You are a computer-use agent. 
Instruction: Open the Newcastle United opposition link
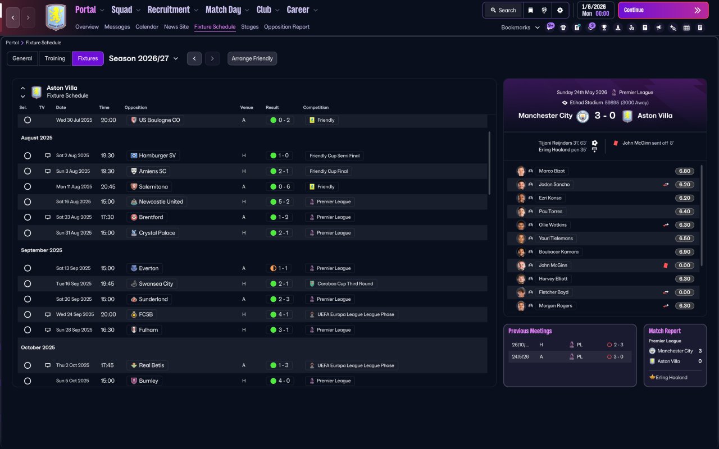(x=157, y=201)
